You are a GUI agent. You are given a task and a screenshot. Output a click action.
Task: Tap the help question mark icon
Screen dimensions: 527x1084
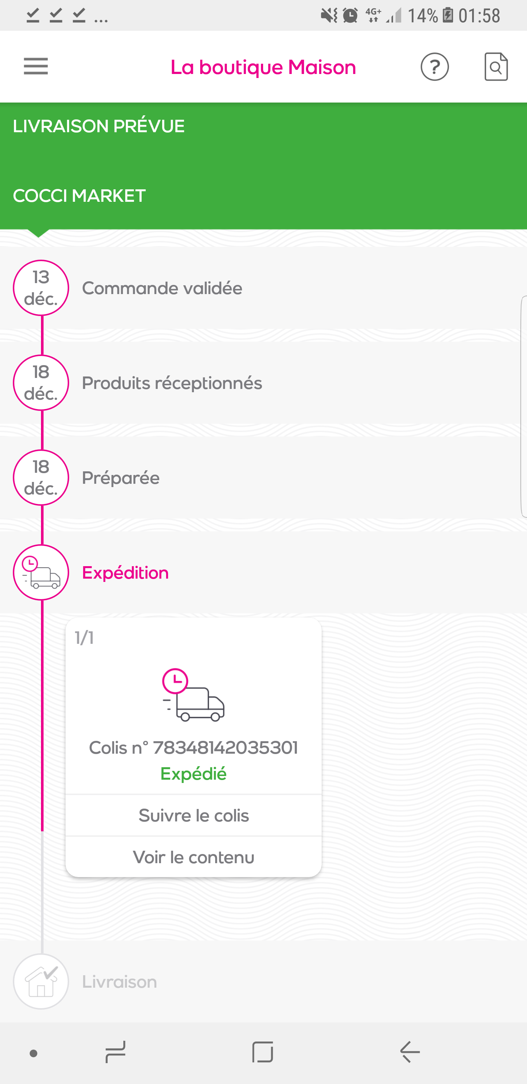(434, 67)
